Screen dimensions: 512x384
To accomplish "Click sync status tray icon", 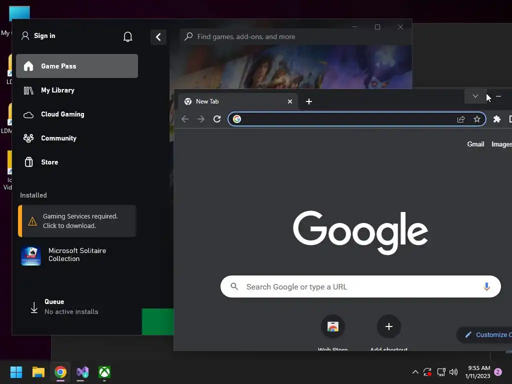I will pyautogui.click(x=427, y=372).
